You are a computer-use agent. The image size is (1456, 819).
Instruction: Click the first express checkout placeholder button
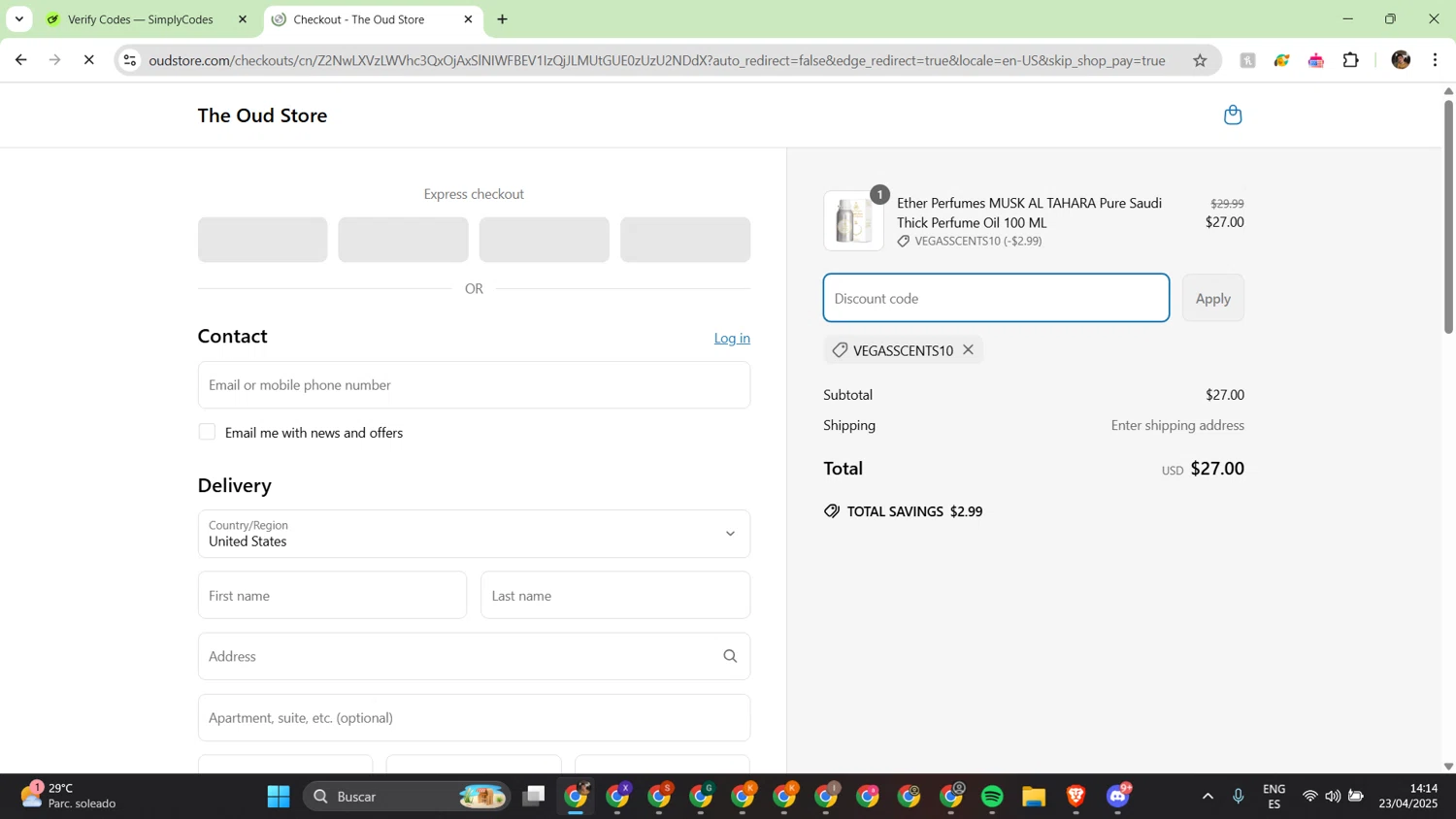click(262, 240)
